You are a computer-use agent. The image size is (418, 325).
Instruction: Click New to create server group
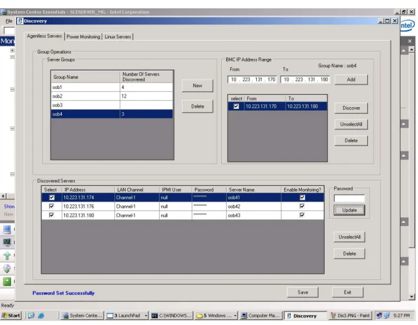pos(197,86)
